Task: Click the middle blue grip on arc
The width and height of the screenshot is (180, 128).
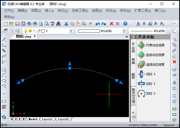Action: point(70,68)
